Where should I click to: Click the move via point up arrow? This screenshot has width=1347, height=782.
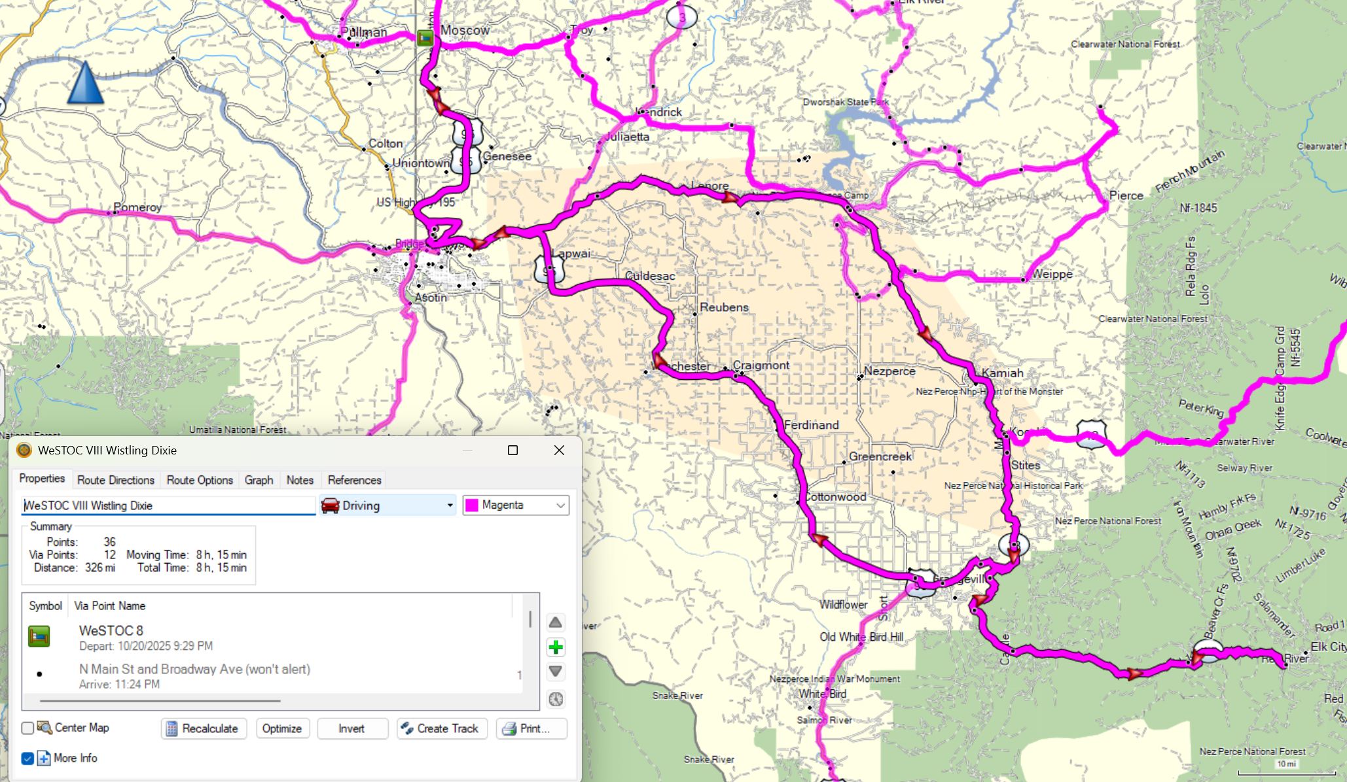point(555,622)
